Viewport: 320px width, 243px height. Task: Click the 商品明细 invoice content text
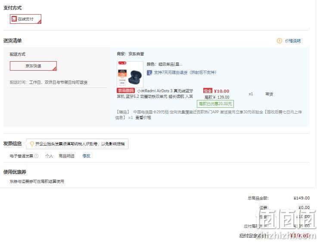click(x=66, y=156)
